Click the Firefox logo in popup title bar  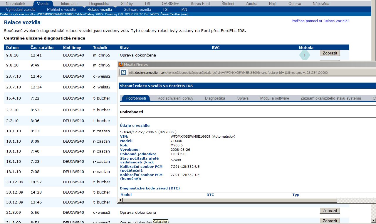pos(121,64)
